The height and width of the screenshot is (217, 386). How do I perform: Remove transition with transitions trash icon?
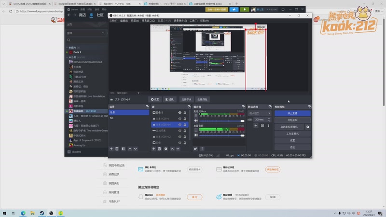(262, 125)
